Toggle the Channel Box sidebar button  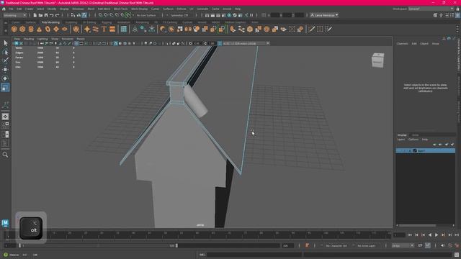[458, 15]
